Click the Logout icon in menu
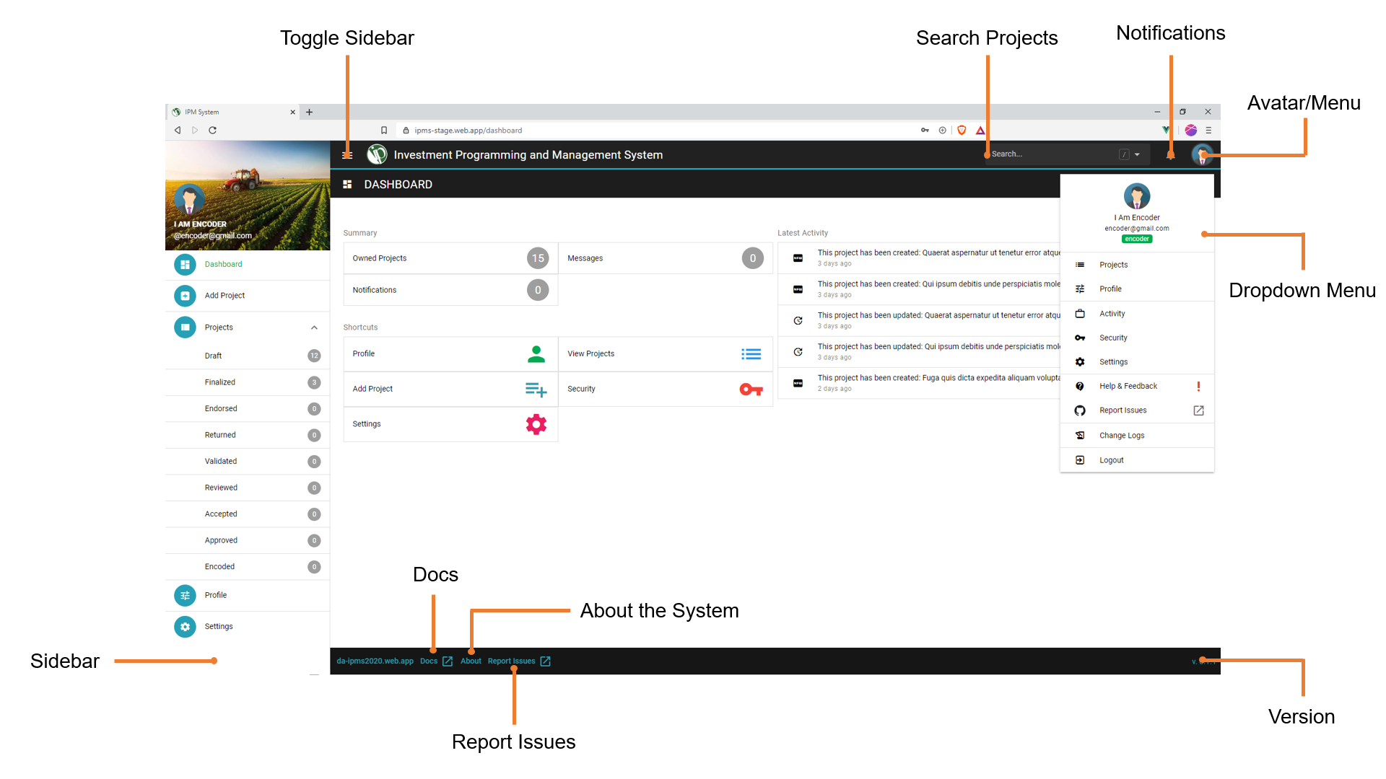 (x=1080, y=460)
